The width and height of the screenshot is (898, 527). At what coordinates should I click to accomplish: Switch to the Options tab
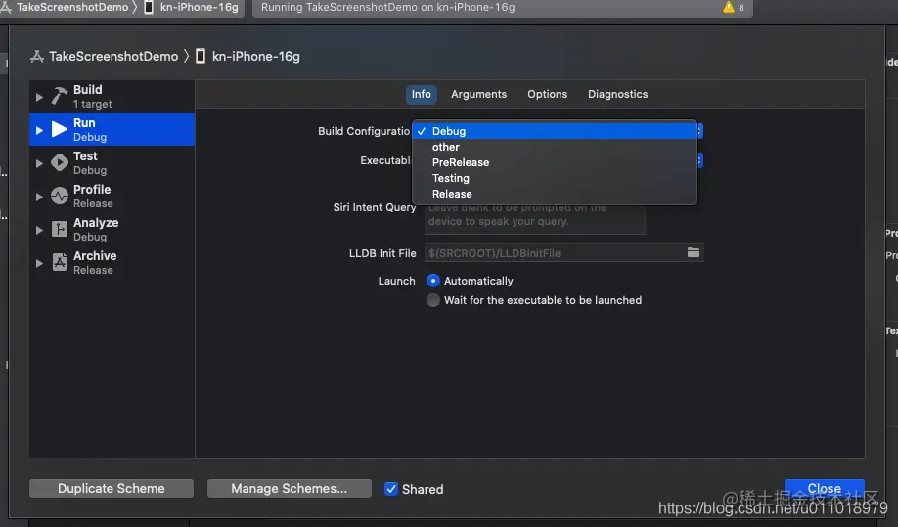coord(547,94)
